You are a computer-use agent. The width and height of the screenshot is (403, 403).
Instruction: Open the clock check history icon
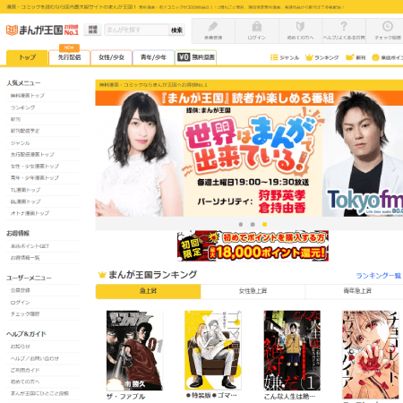tap(388, 27)
